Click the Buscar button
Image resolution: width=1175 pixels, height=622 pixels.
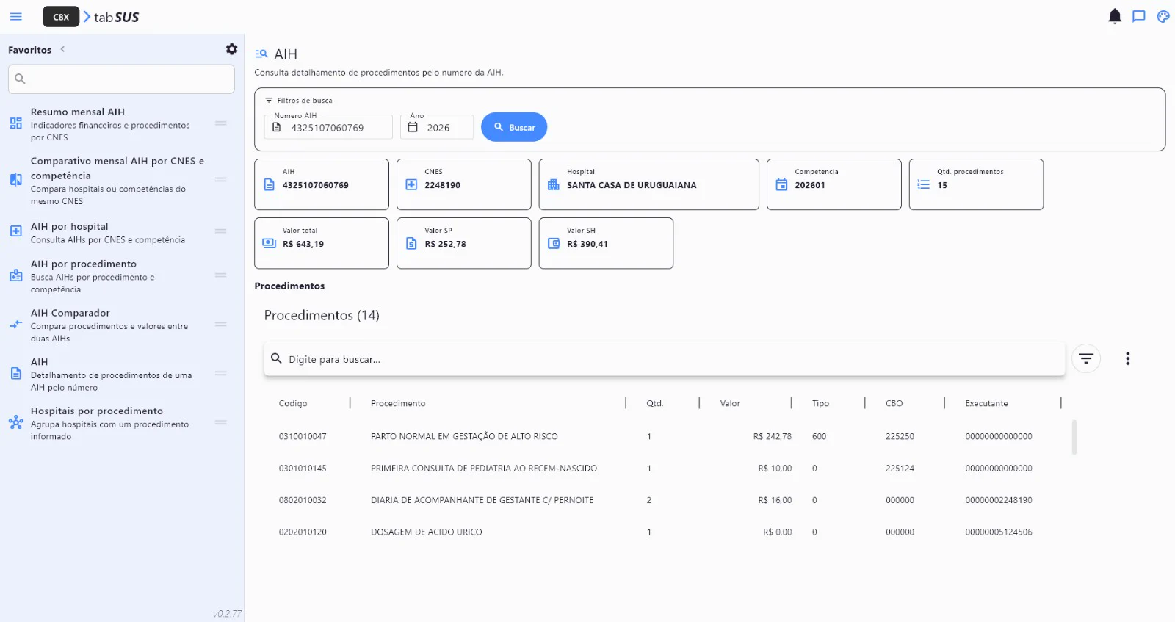tap(514, 127)
